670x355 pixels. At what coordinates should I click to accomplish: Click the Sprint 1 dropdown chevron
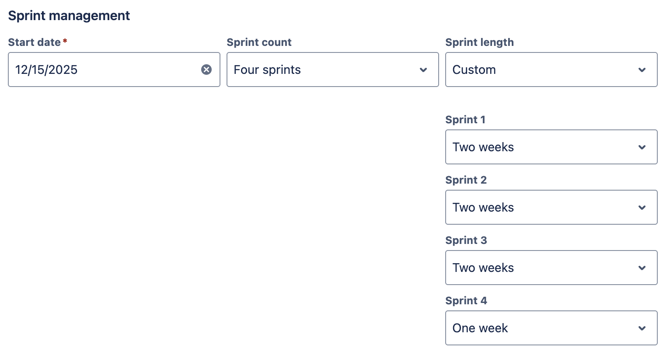click(x=642, y=147)
